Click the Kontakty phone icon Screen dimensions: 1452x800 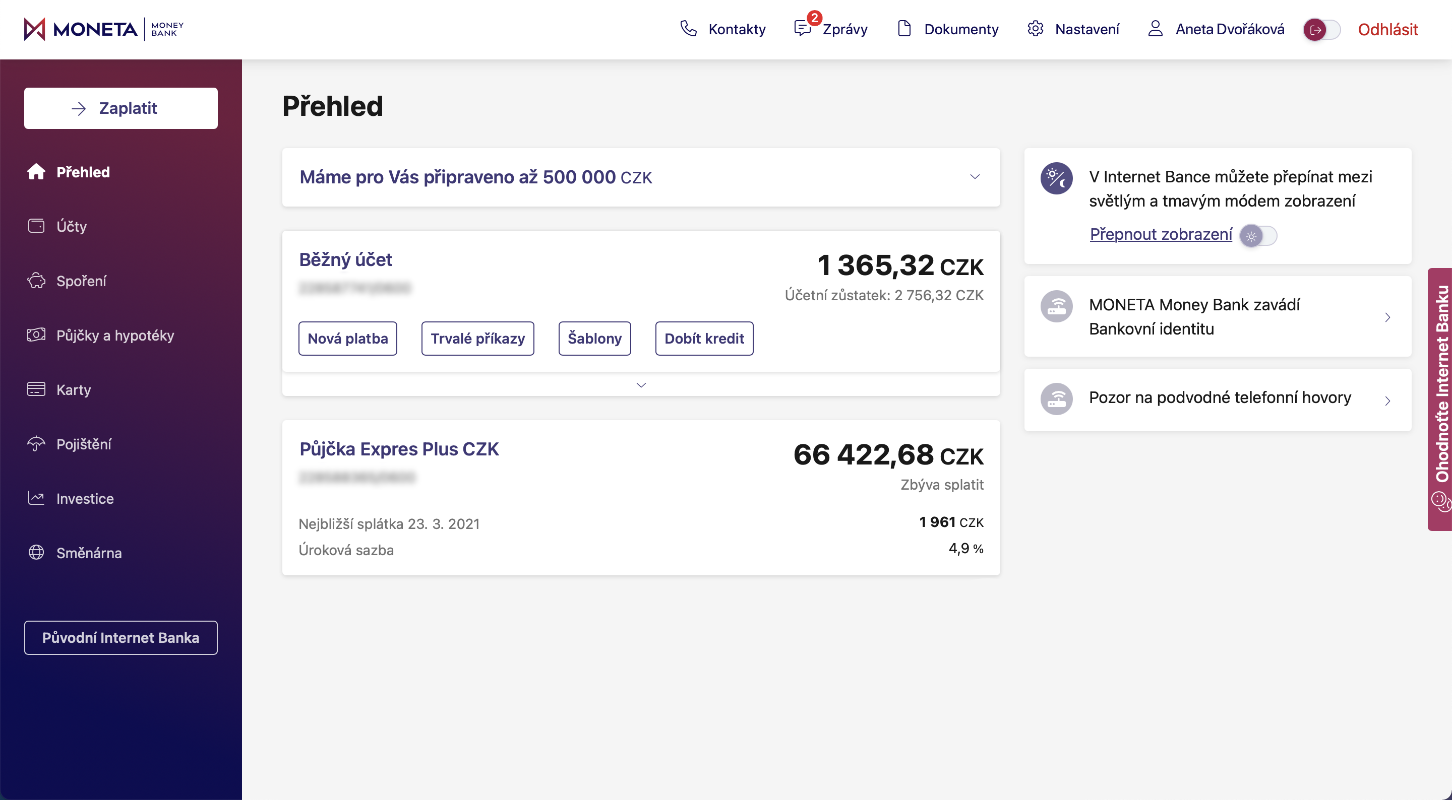coord(688,29)
